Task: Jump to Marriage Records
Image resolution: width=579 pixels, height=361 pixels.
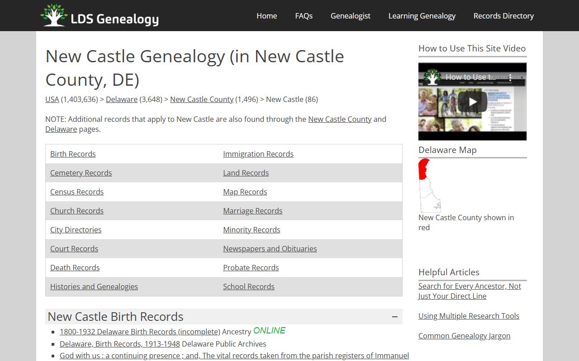Action: 253,211
